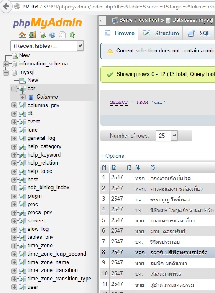Open the time_zone_name table
The image size is (215, 293).
[48, 262]
